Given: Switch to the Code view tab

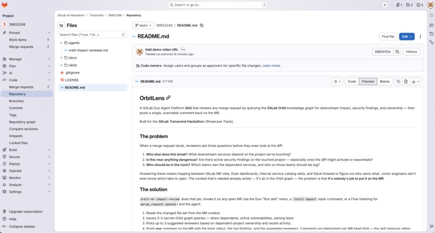Looking at the screenshot, I should 352,81.
